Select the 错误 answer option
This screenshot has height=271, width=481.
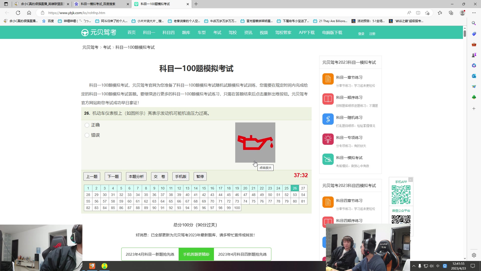[x=87, y=135]
